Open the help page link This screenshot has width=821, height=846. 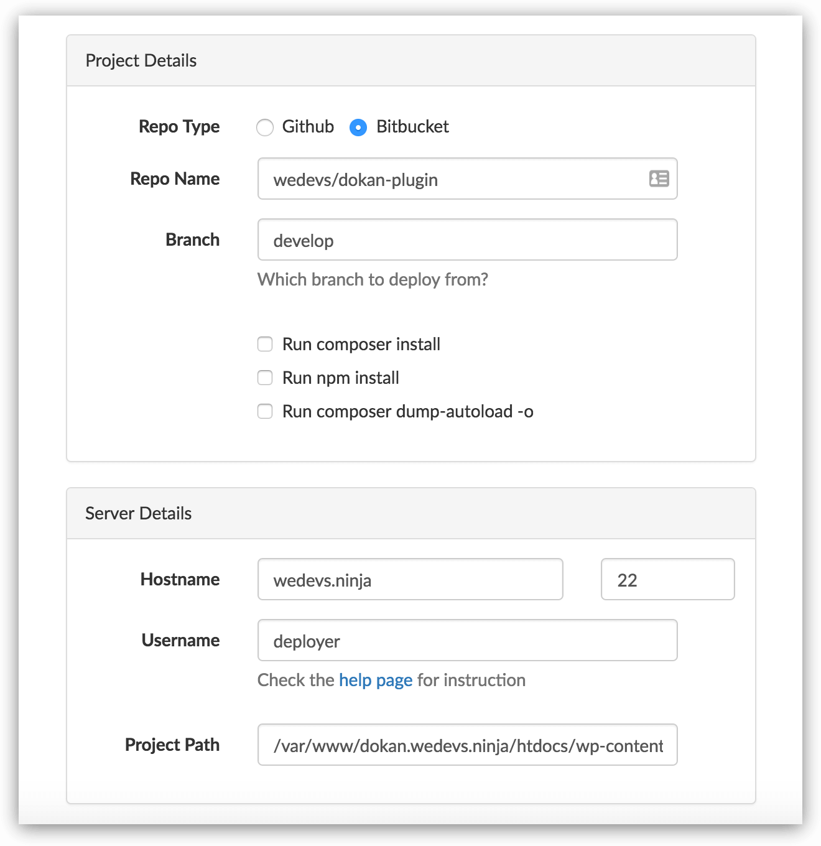(376, 680)
